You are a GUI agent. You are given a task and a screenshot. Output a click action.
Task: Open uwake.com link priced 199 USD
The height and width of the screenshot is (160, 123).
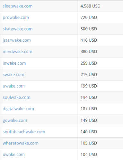[14, 86]
